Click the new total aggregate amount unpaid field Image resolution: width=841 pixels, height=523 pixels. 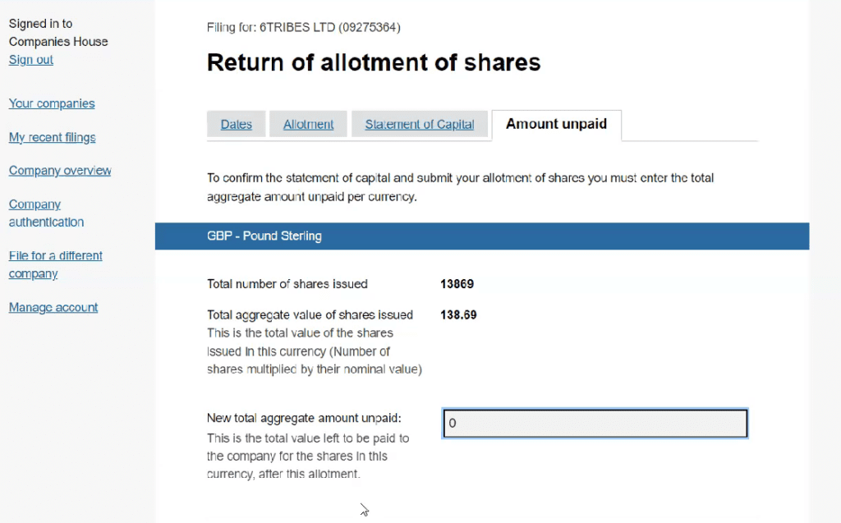click(x=595, y=423)
